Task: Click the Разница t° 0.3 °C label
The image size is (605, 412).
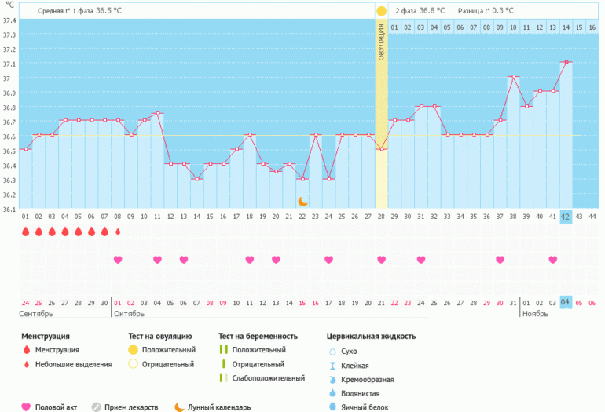Action: click(x=487, y=11)
